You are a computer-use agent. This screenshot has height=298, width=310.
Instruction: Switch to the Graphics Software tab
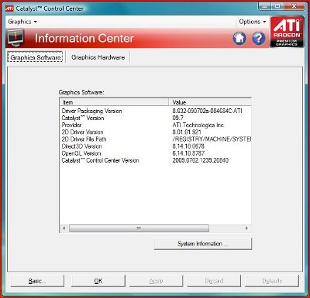tap(35, 57)
